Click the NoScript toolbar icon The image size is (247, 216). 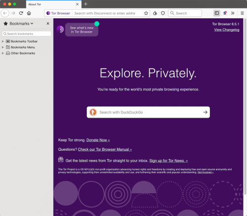[x=225, y=13]
